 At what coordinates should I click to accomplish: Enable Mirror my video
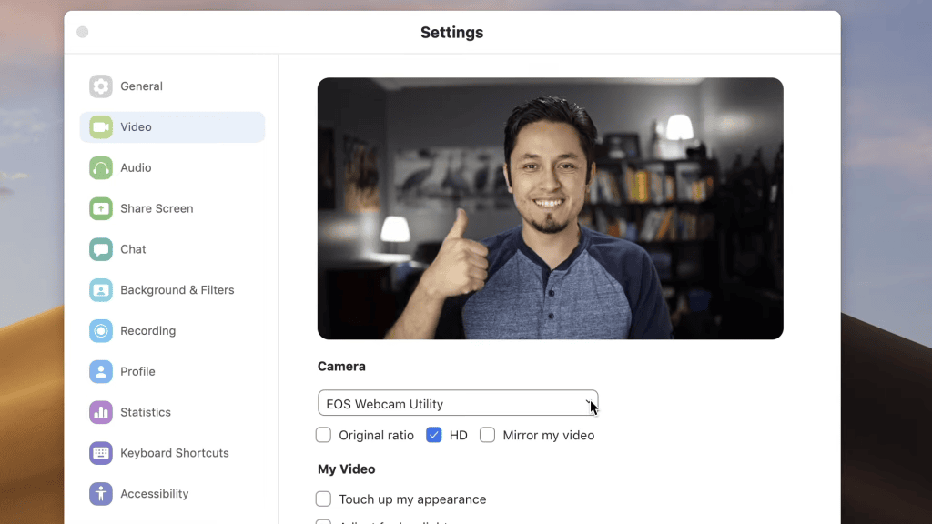[488, 435]
